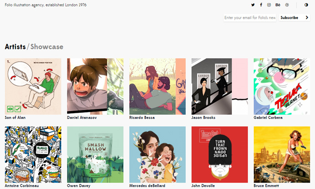Open Mercedes deBellard's portrait thumbnail
The image size is (315, 189).
[x=157, y=154]
